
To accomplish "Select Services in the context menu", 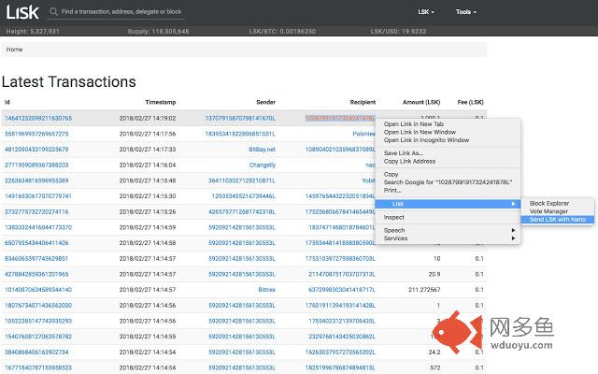I will [x=395, y=238].
